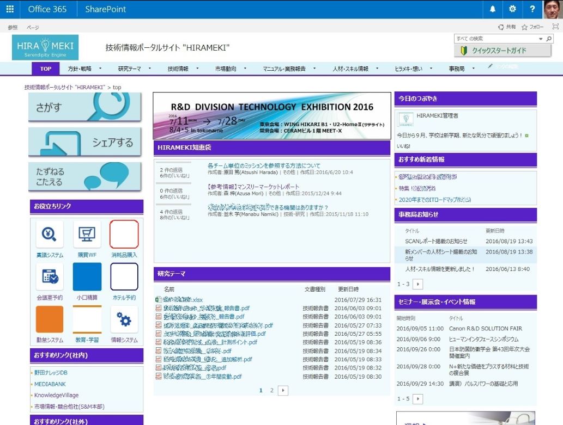Image resolution: width=563 pixels, height=425 pixels.
Task: Open the 勤怠システム orange tile
Action: tap(50, 319)
